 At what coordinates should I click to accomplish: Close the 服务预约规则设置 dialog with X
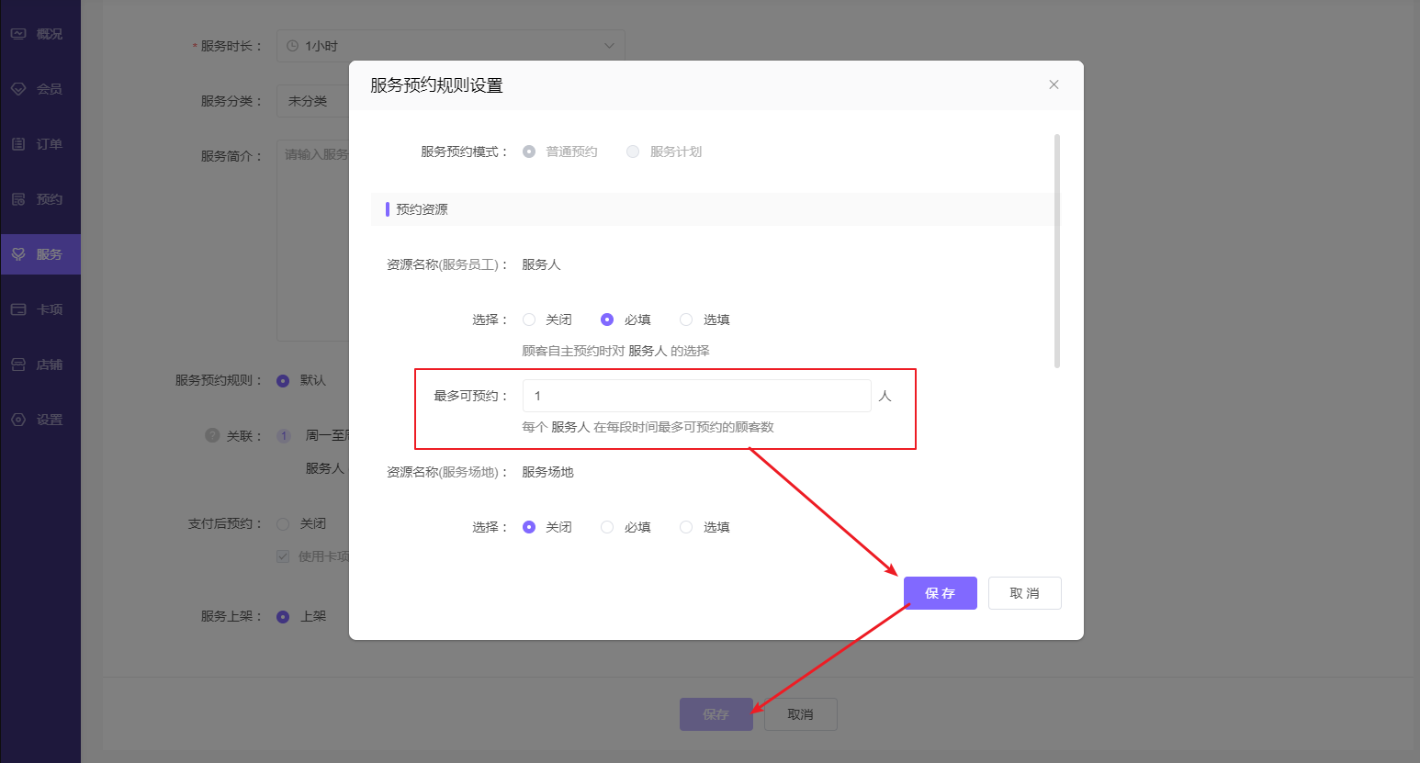(x=1054, y=84)
